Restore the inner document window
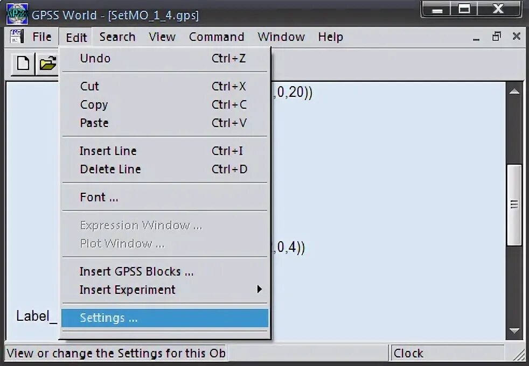This screenshot has width=529, height=366. click(x=496, y=37)
